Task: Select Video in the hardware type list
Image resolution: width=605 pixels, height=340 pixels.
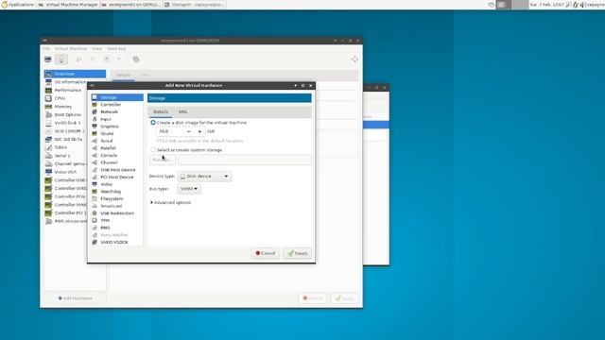Action: click(117, 184)
